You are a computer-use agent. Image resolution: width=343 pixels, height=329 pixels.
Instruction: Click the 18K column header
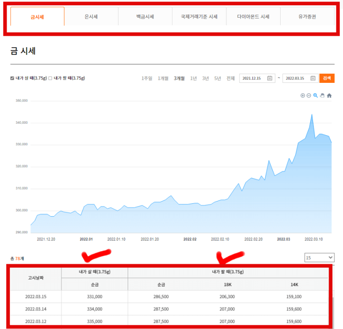pyautogui.click(x=228, y=285)
